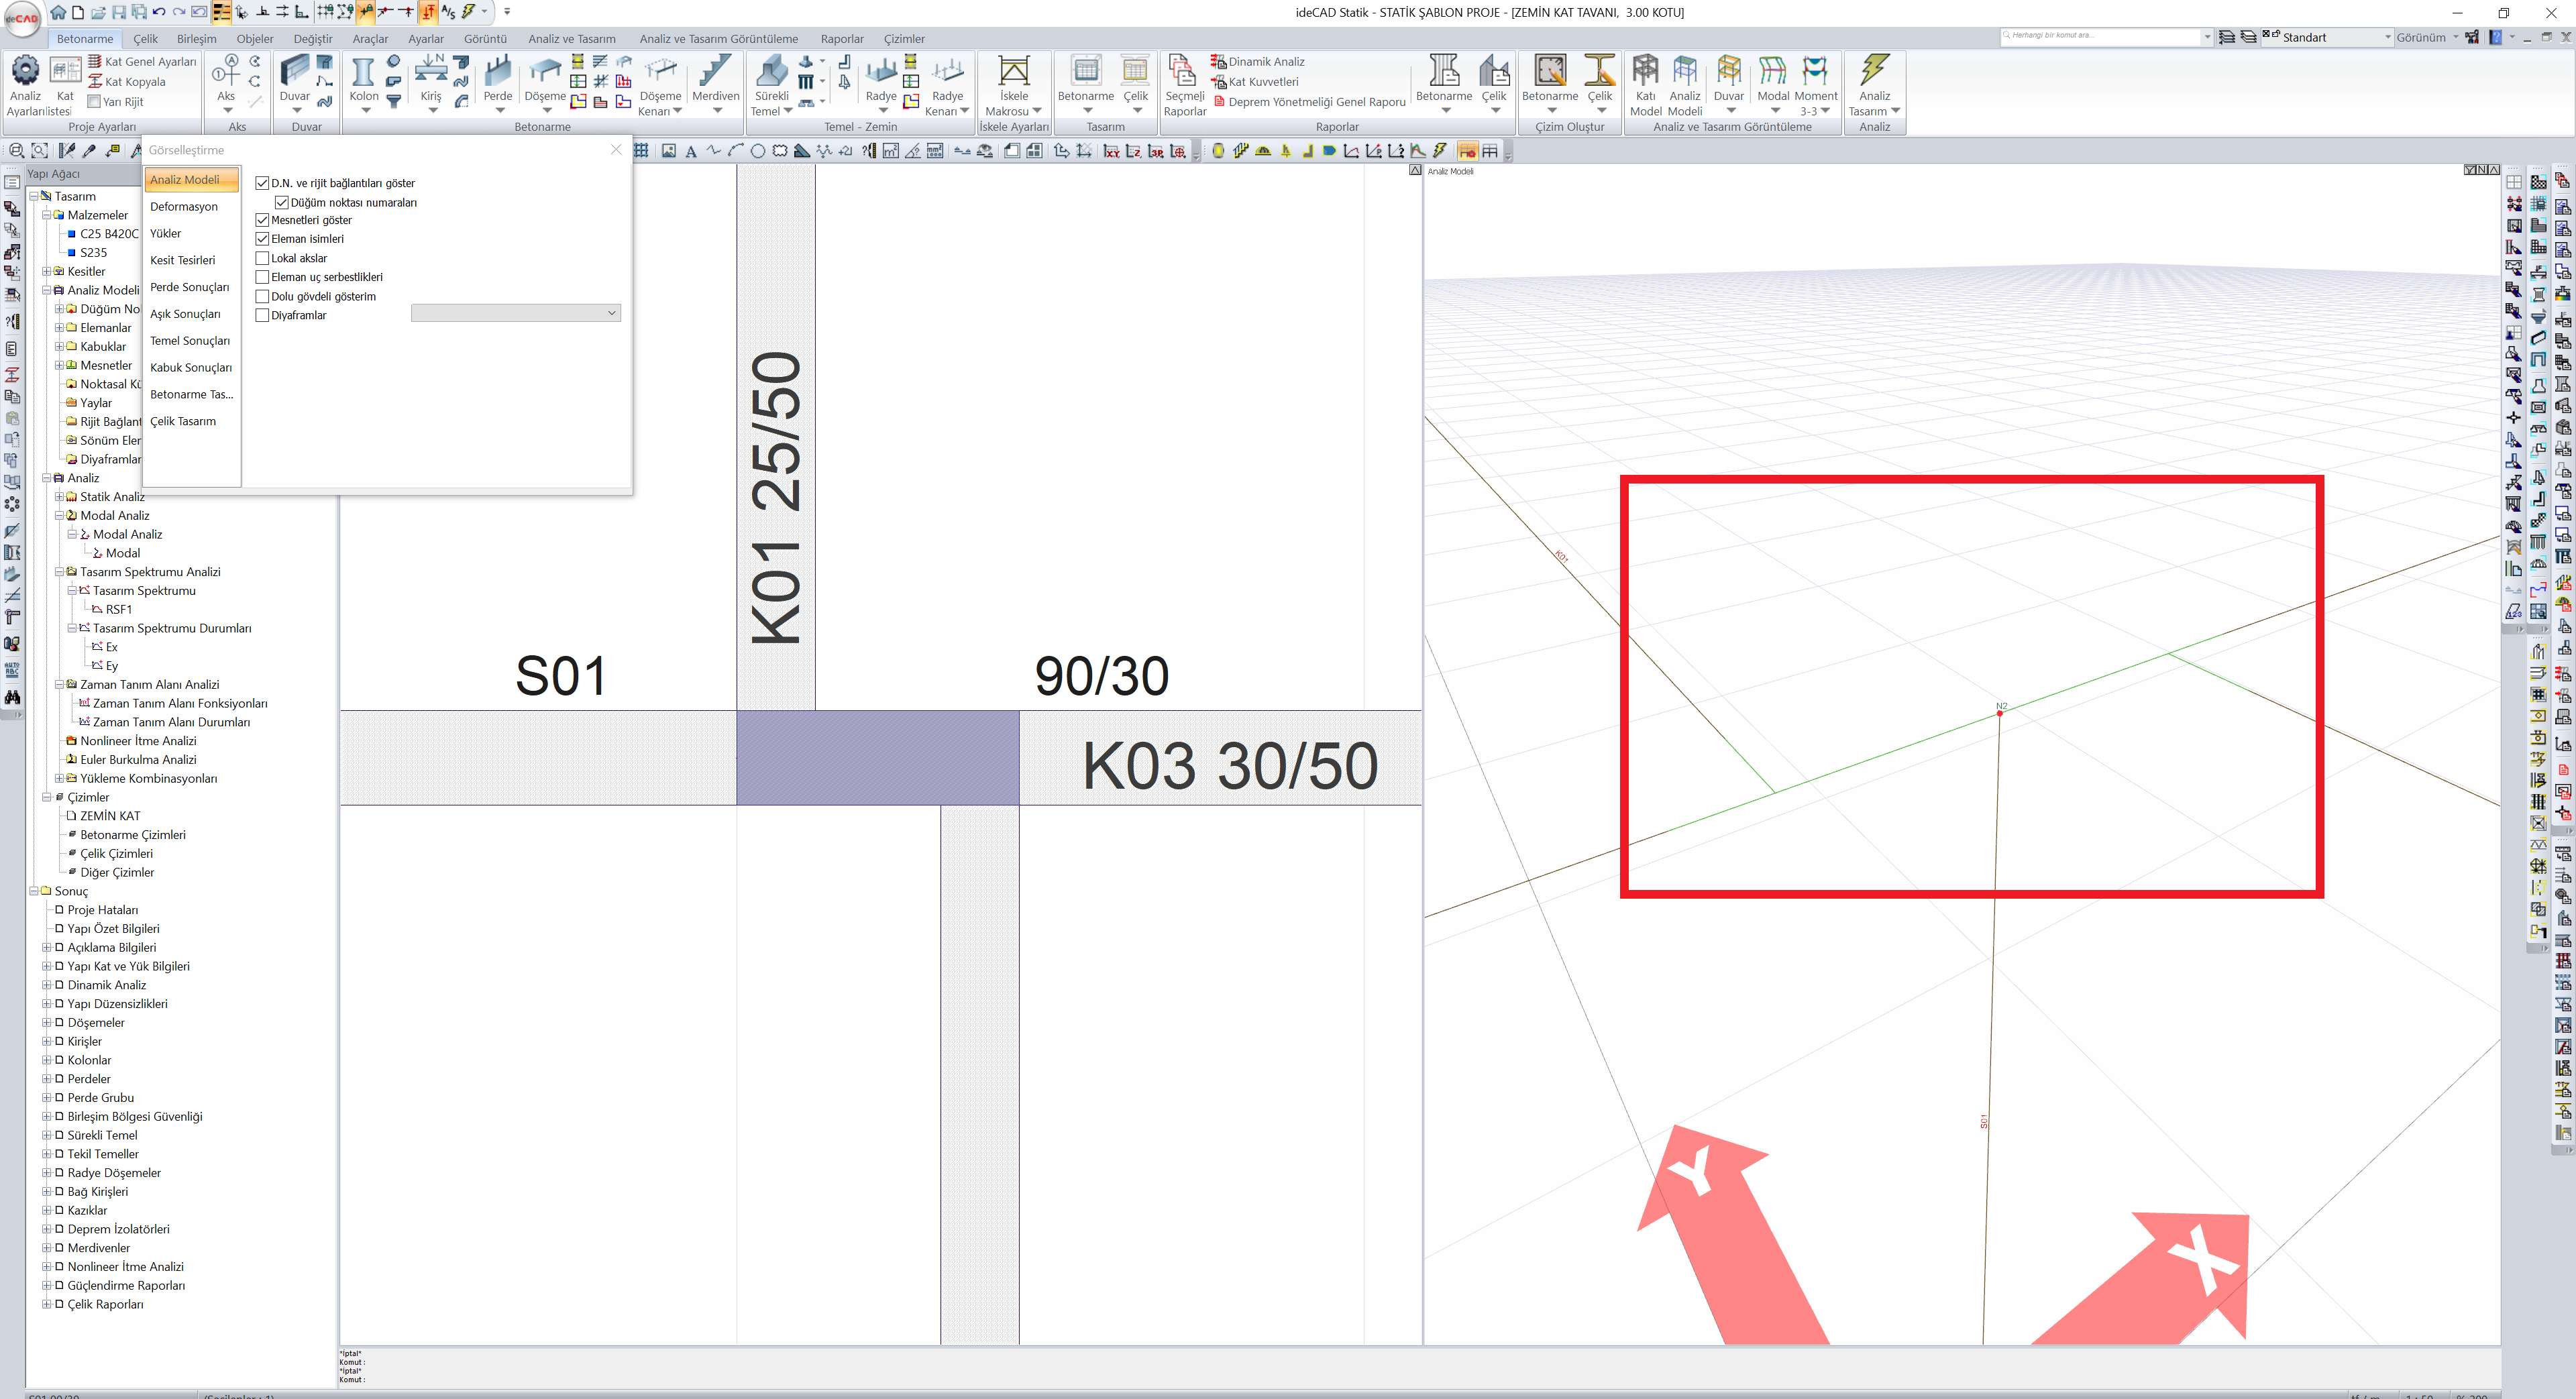Screen dimensions: 2576x1399
Task: Expand the Statik Analiz node
Action: tap(59, 496)
